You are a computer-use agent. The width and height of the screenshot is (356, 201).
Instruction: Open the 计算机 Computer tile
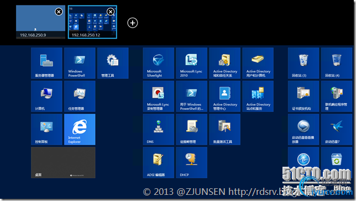(46, 96)
